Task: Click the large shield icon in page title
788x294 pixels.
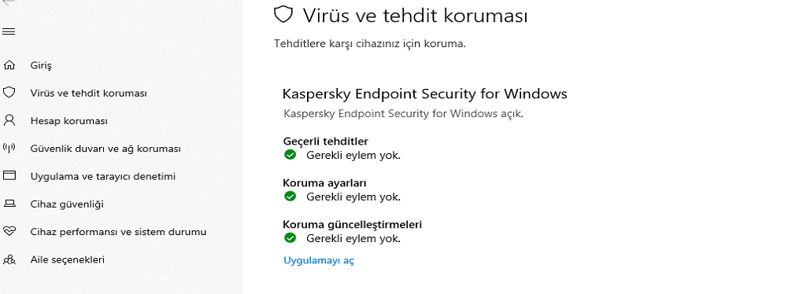Action: pos(283,15)
